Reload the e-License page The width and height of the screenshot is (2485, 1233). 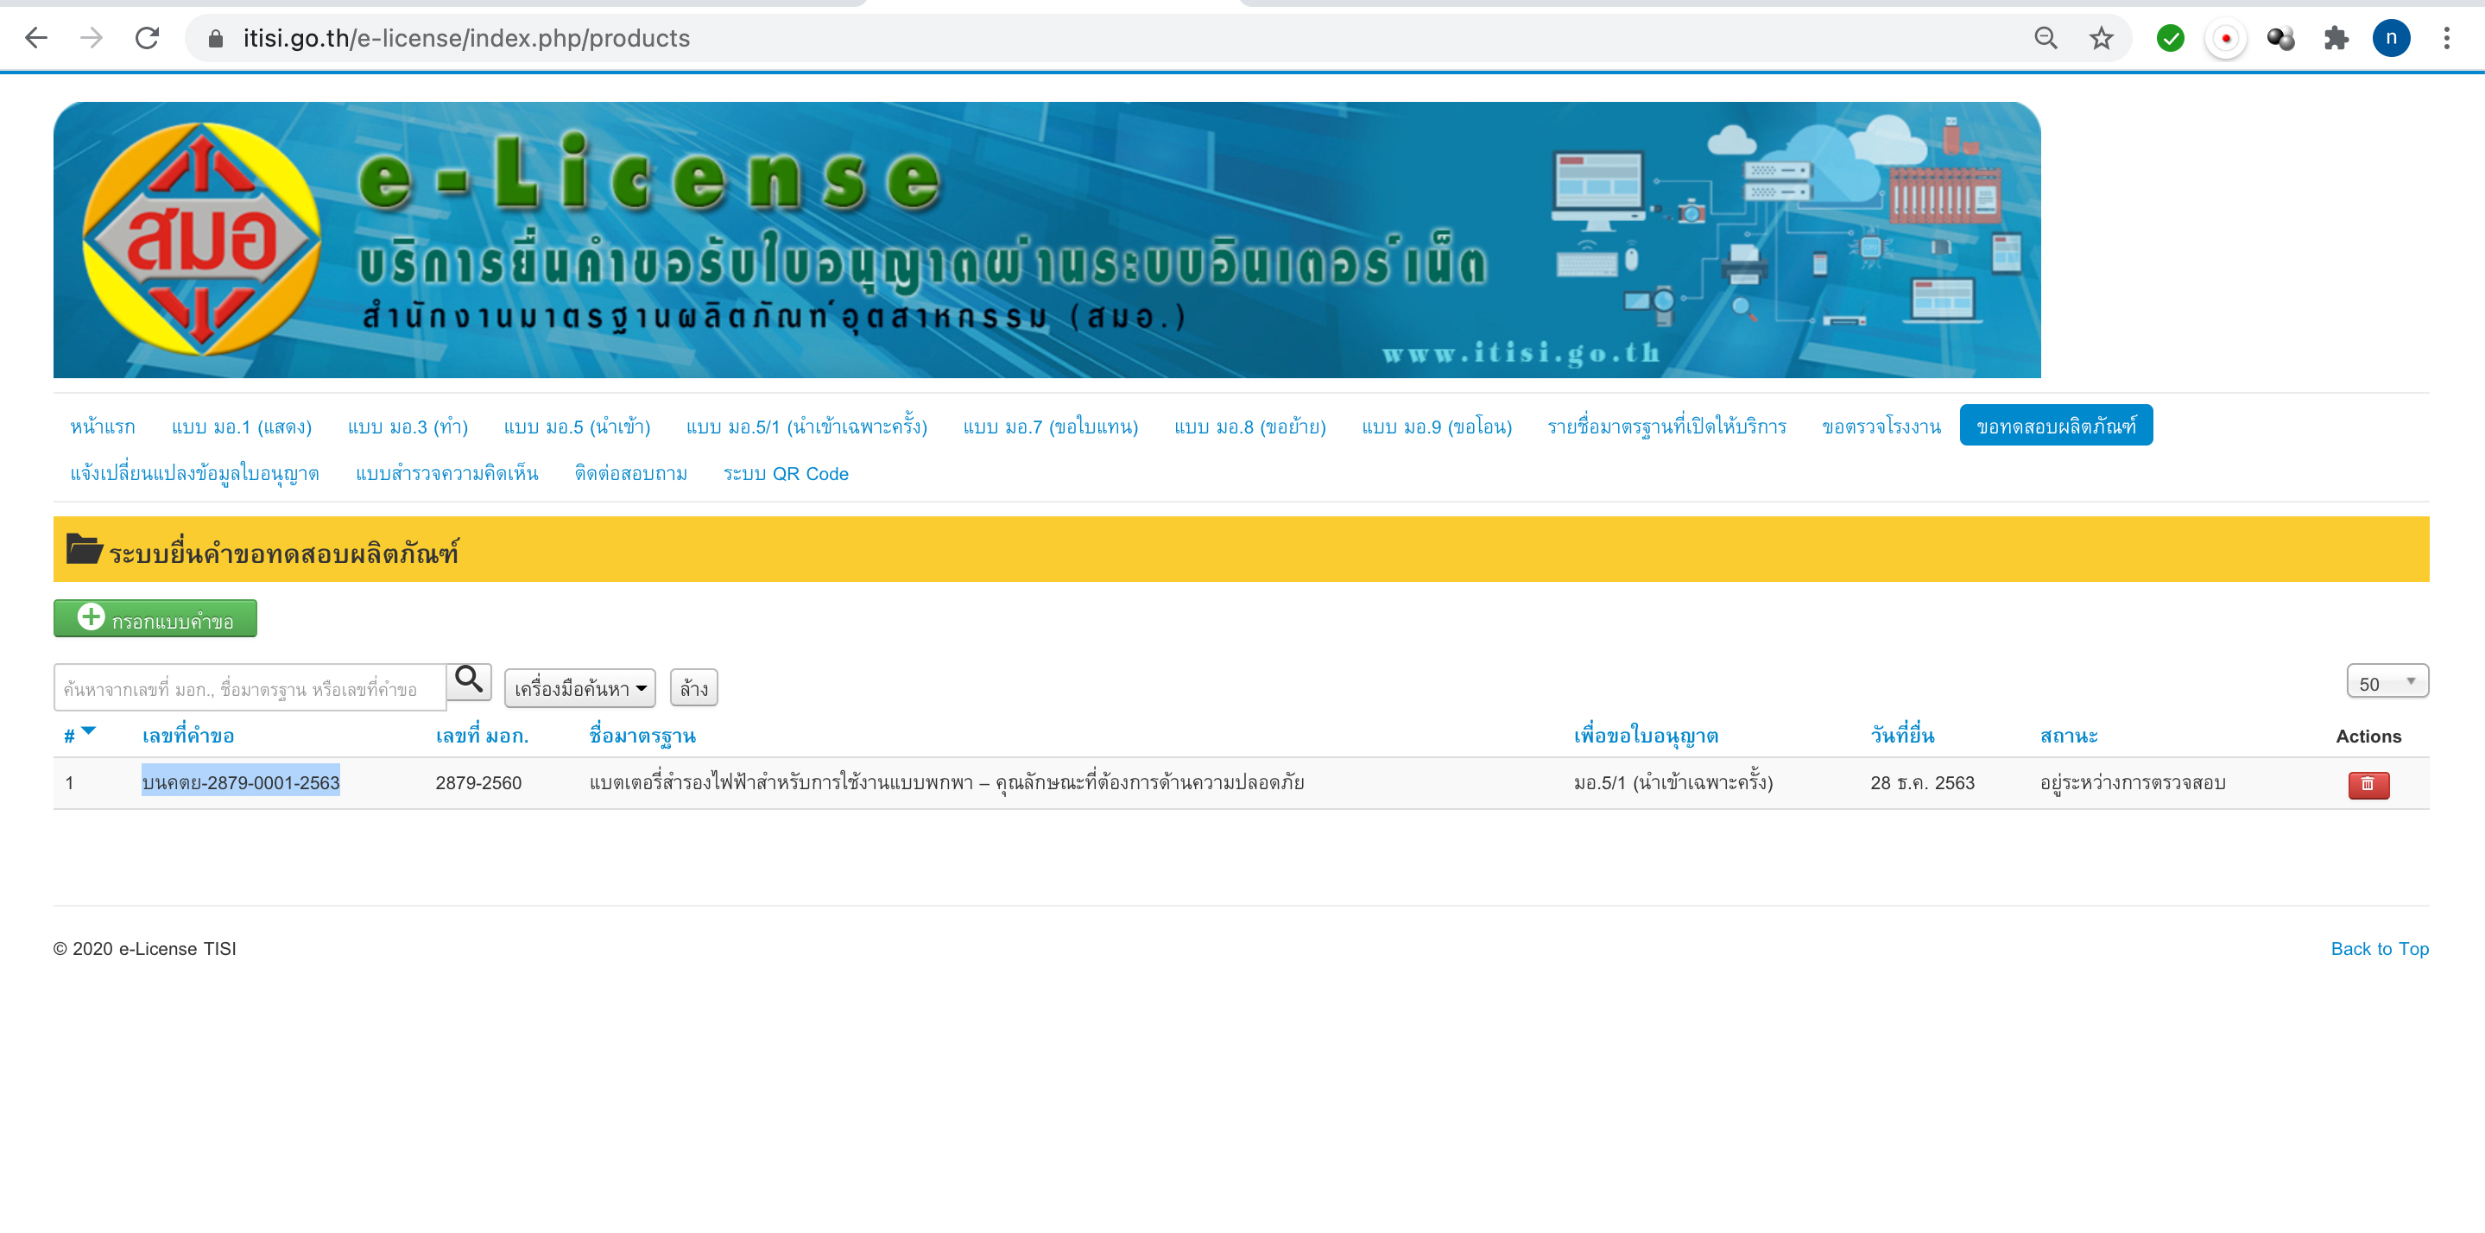coord(147,39)
